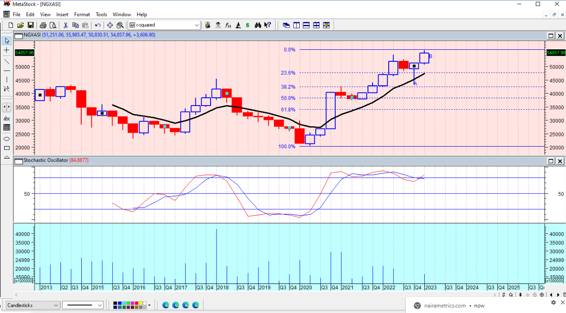Click the right arrow of drawing tools scroller

coord(9,107)
